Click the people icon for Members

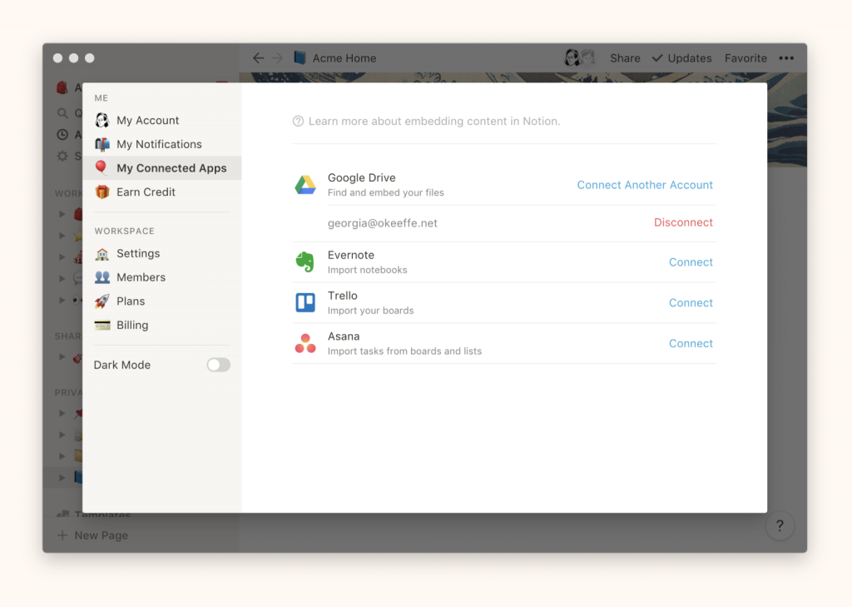102,277
